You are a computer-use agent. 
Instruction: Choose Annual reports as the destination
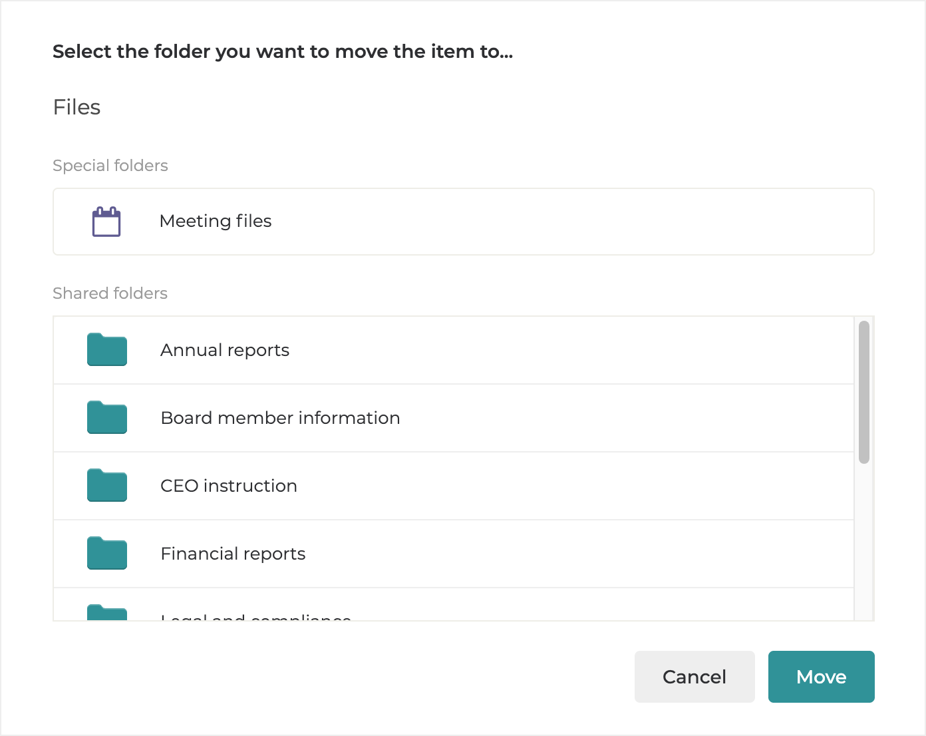point(225,351)
